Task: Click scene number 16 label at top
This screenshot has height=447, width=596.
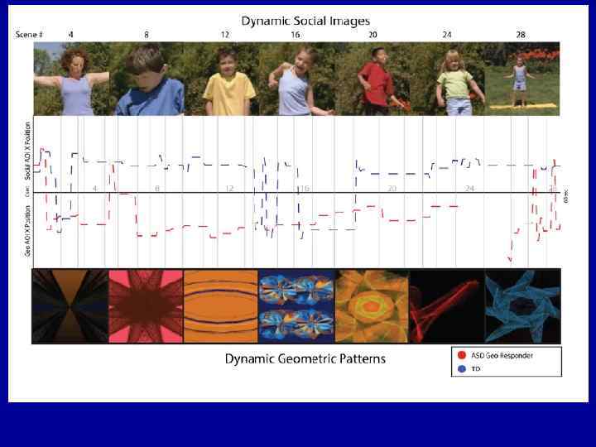Action: (x=296, y=35)
